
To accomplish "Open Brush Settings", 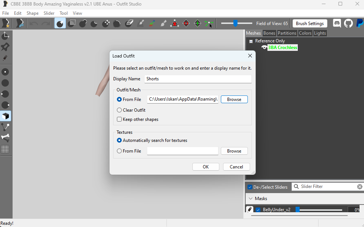I will click(x=310, y=23).
